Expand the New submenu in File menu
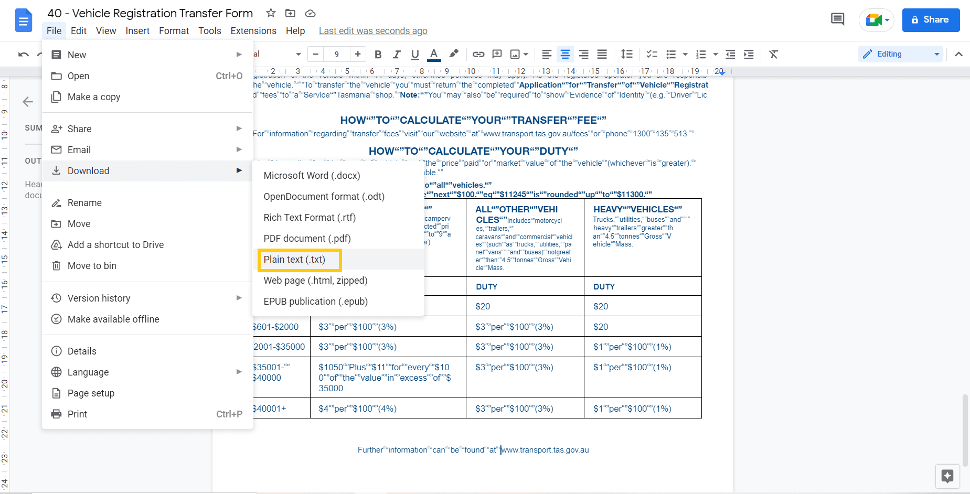 [147, 55]
